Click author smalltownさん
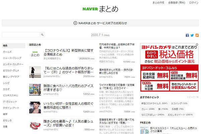The height and width of the screenshot is (134, 201). pos(51,94)
